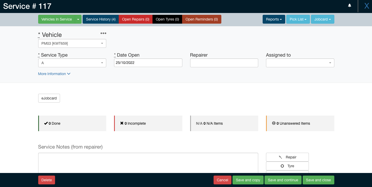The height and width of the screenshot is (187, 372).
Task: Click the eJobcard button
Action: [x=49, y=98]
